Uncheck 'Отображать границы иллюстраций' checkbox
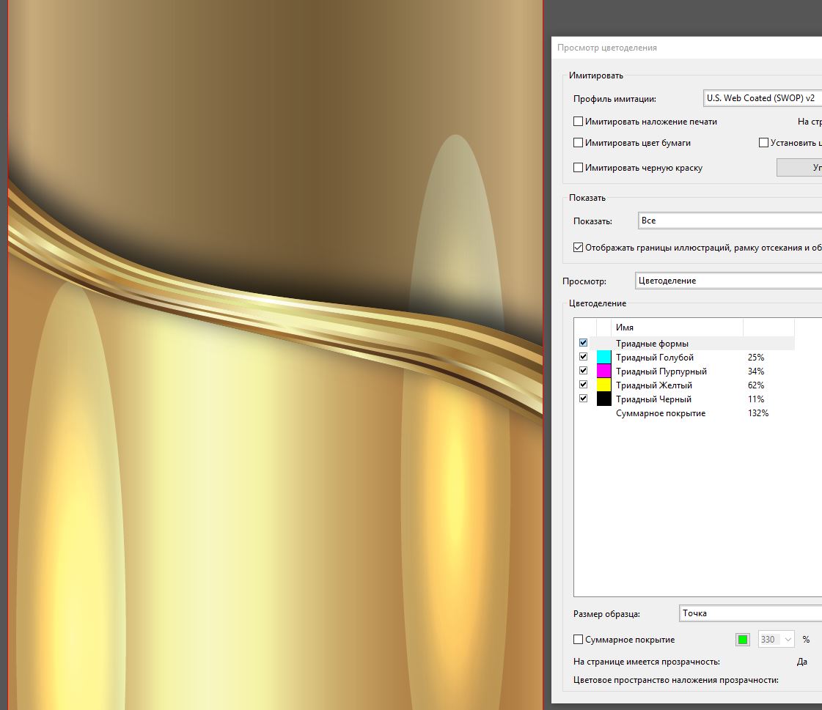Screen dimensions: 822x710 (579, 248)
